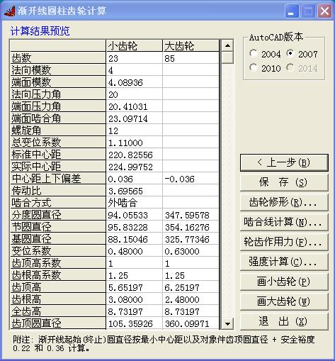Open 强度计算(C) dialog
This screenshot has width=335, height=361.
284,262
